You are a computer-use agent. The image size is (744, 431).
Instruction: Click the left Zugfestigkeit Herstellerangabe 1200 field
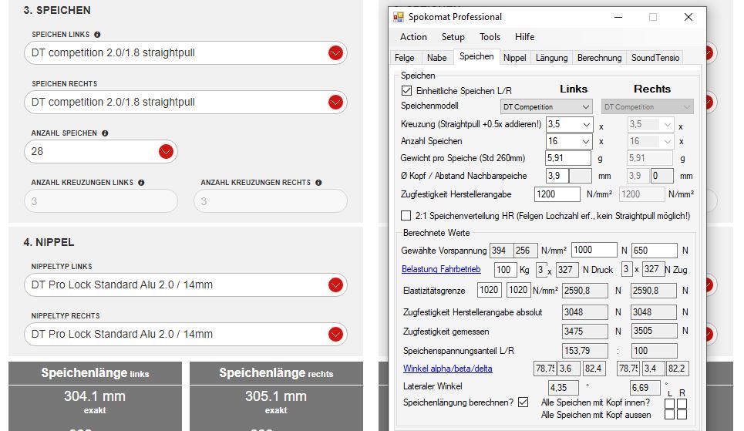557,194
